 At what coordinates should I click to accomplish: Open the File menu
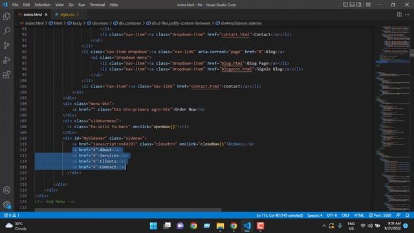point(16,5)
